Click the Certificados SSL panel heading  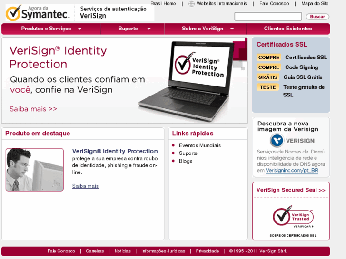coord(282,44)
